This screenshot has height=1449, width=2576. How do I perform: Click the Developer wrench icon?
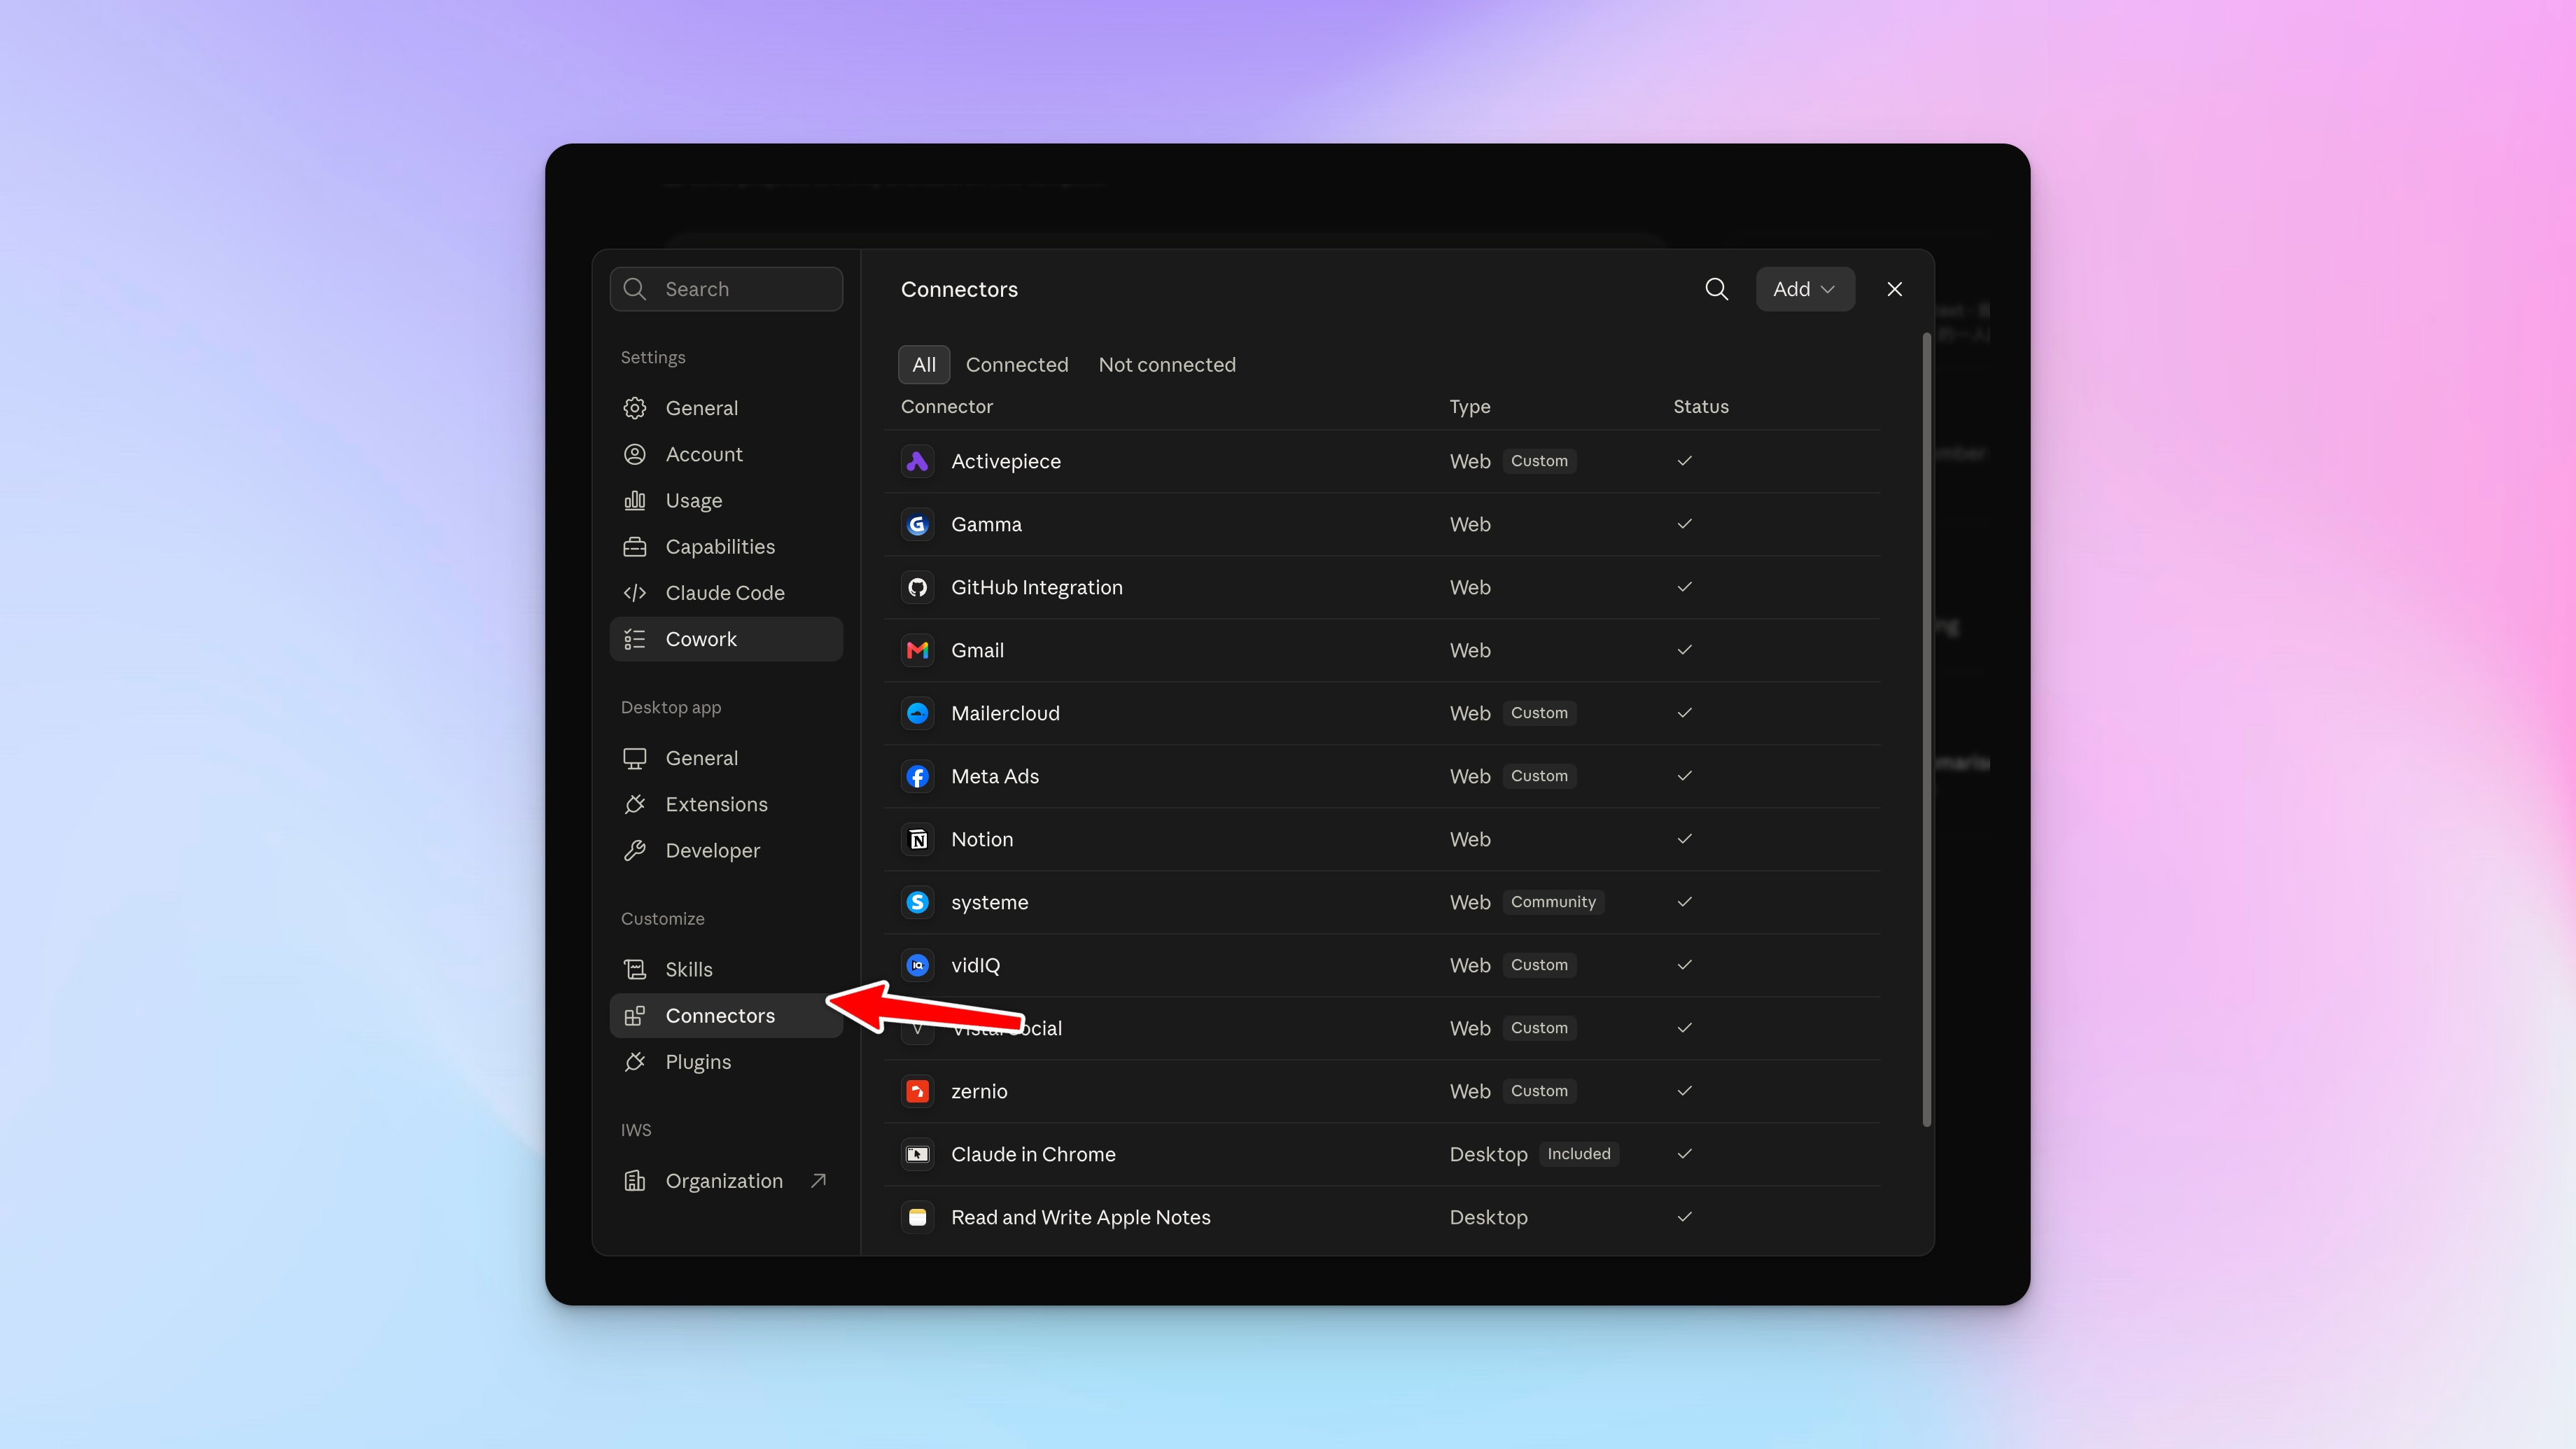click(634, 850)
